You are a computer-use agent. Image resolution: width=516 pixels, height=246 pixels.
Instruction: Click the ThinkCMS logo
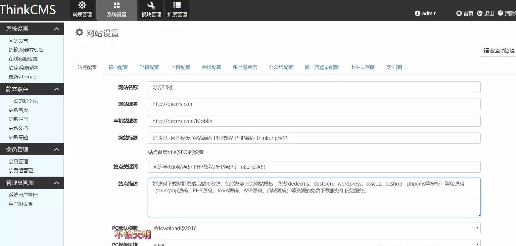pos(28,10)
